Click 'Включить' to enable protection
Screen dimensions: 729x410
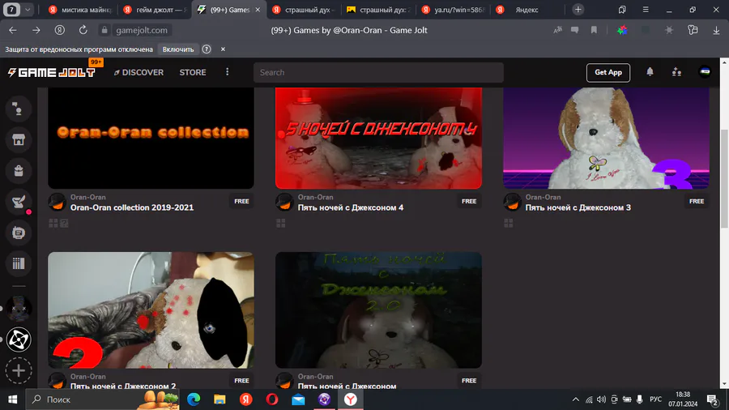pyautogui.click(x=178, y=49)
